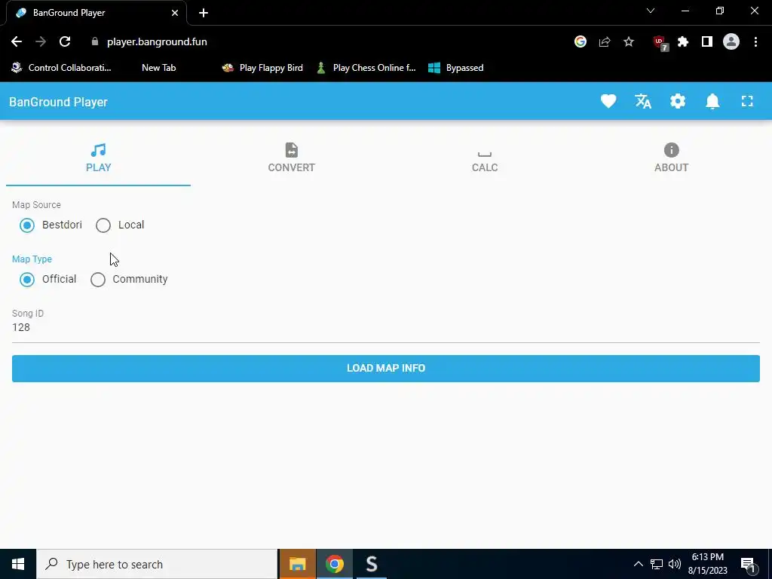The height and width of the screenshot is (579, 772).
Task: Open the network status tray icon
Action: point(657,564)
